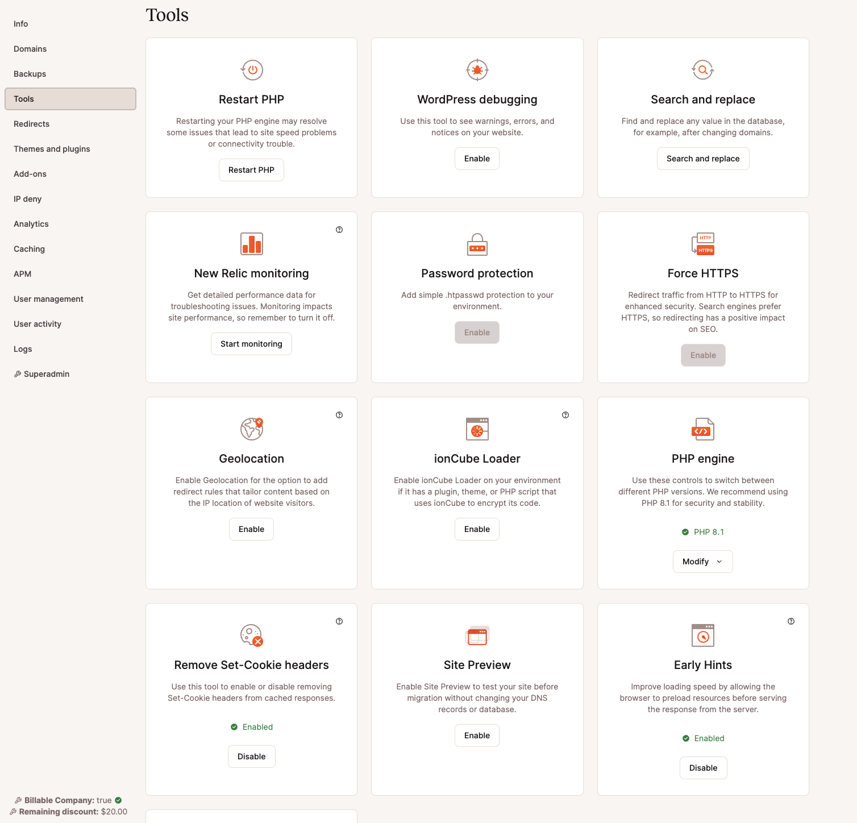Click the Early Hints Enabled check icon
Screen dimensions: 857x823
pyautogui.click(x=686, y=738)
